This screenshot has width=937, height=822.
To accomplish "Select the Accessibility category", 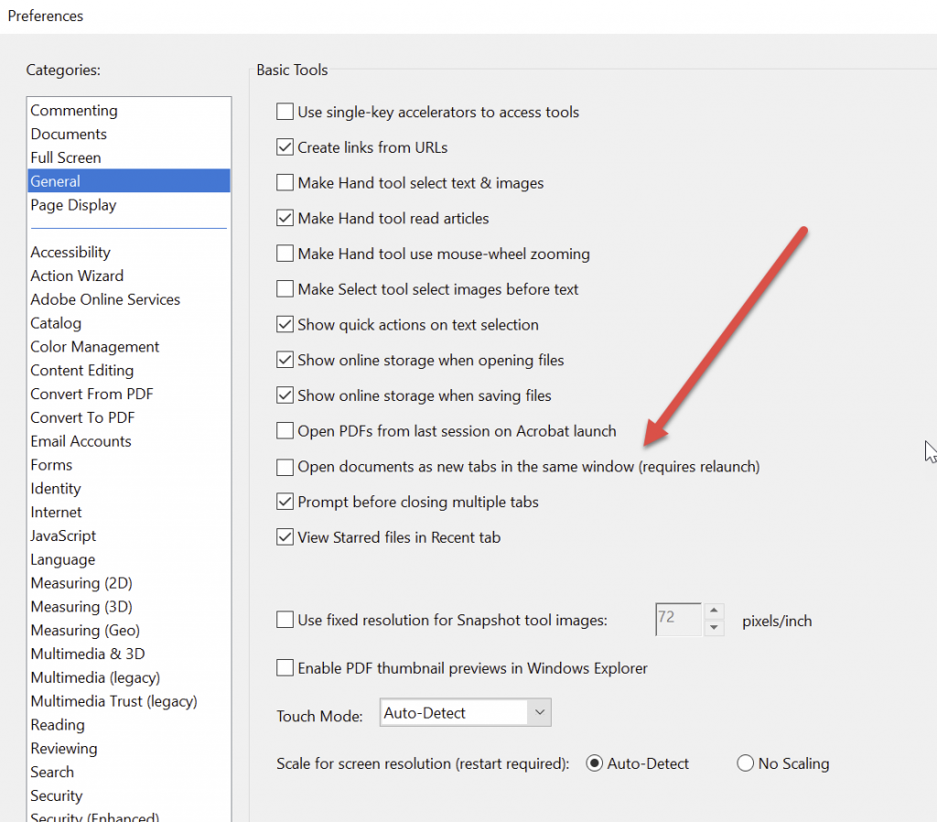I will 70,252.
